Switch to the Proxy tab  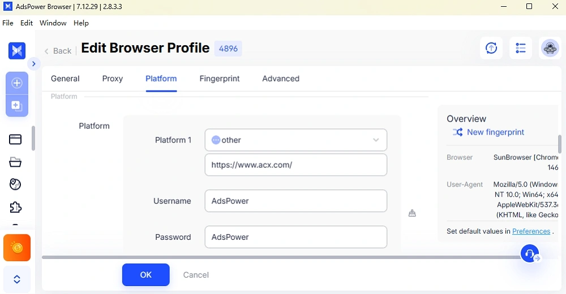(112, 79)
